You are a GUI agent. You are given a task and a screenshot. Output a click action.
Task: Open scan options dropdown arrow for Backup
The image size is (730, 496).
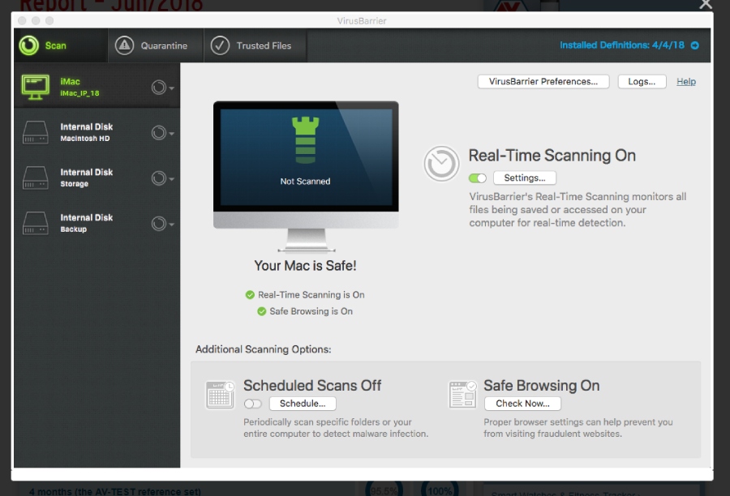tap(172, 224)
